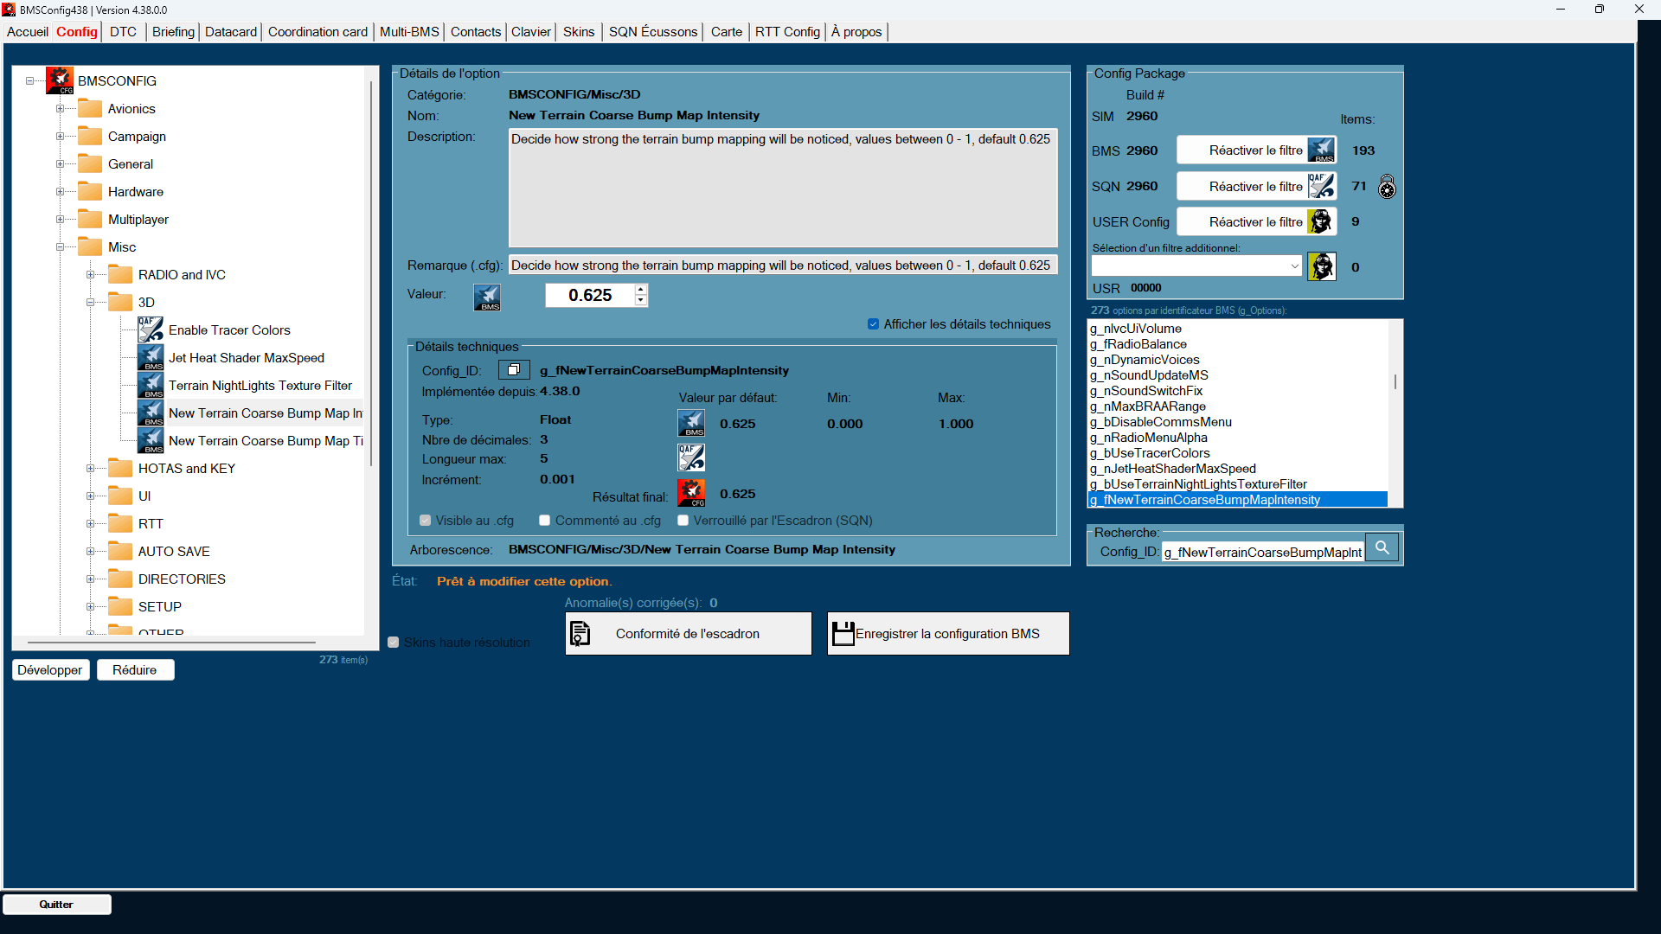Click the Campaign folder icon
This screenshot has height=934, width=1661.
(90, 137)
